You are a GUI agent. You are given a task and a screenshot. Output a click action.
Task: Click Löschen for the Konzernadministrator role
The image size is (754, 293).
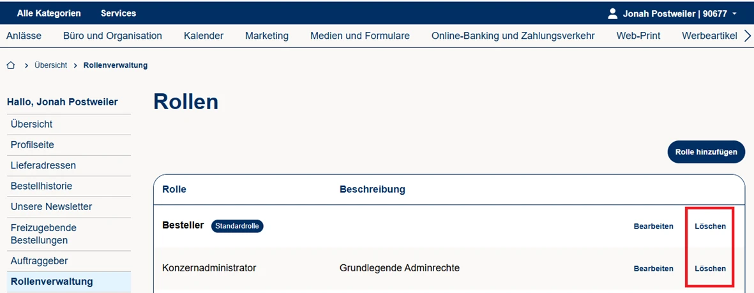[x=710, y=269]
